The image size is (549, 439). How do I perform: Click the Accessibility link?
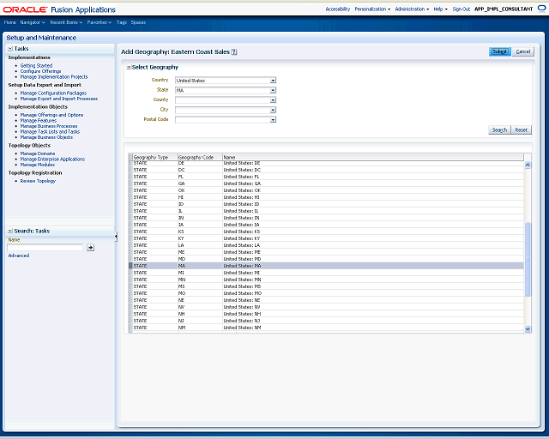point(337,9)
